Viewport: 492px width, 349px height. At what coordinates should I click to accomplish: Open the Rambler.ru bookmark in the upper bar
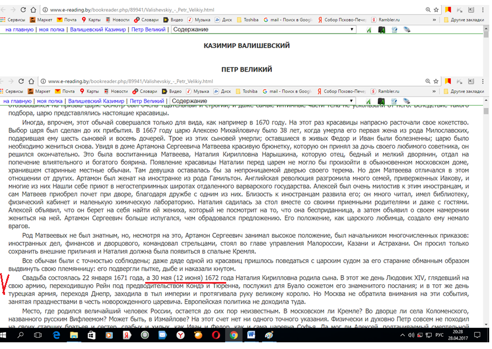click(x=386, y=20)
